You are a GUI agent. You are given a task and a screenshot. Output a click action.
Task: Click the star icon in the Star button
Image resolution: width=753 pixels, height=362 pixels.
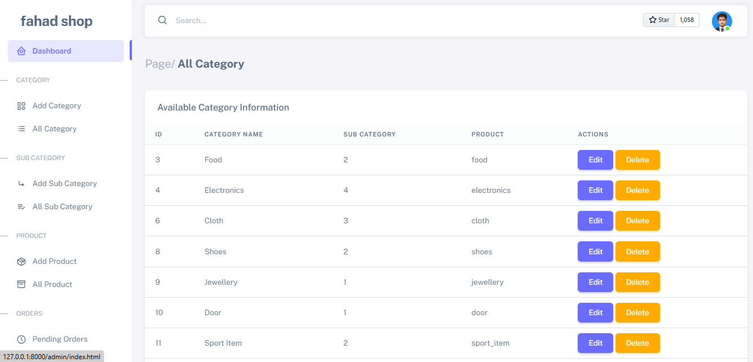pyautogui.click(x=653, y=20)
